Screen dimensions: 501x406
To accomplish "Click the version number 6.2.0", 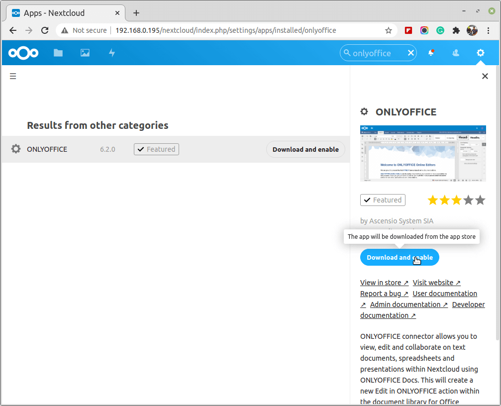I will 107,149.
